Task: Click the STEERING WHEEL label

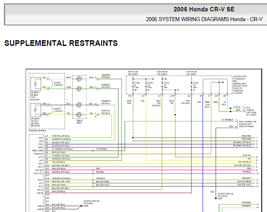Action: [37, 131]
